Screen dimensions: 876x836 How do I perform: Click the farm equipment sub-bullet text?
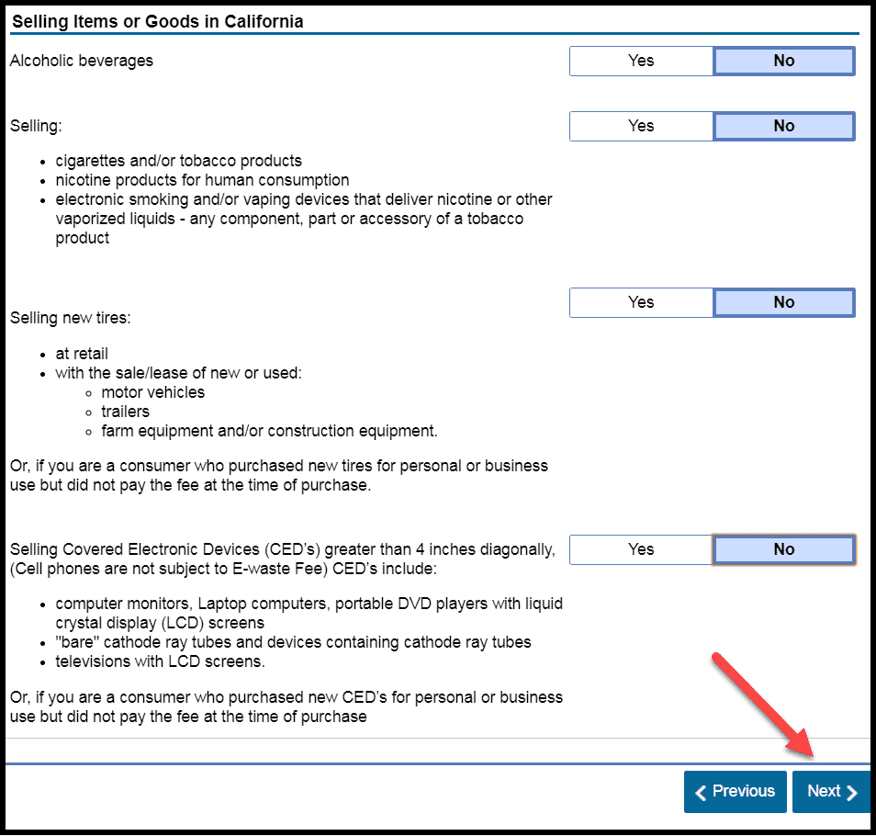[269, 431]
